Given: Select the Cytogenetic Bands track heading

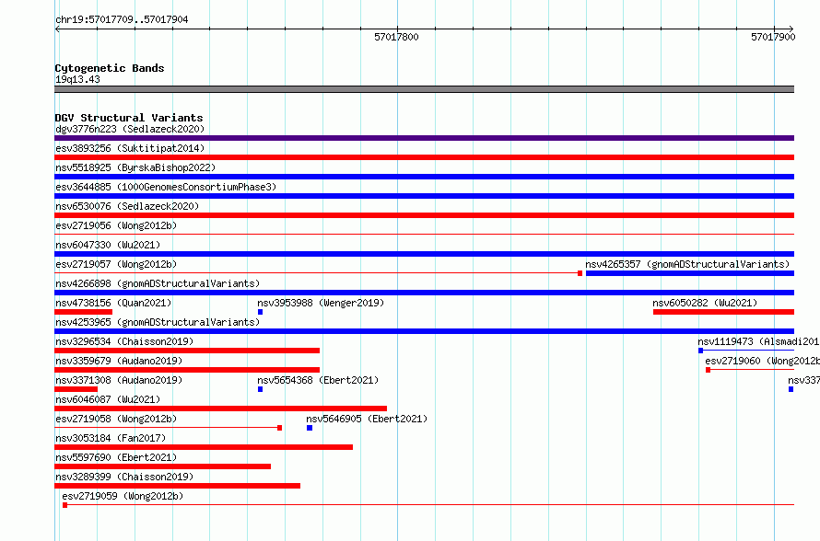Looking at the screenshot, I should pyautogui.click(x=110, y=68).
